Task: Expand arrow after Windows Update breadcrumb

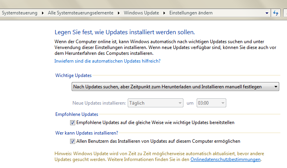Action: coord(164,13)
